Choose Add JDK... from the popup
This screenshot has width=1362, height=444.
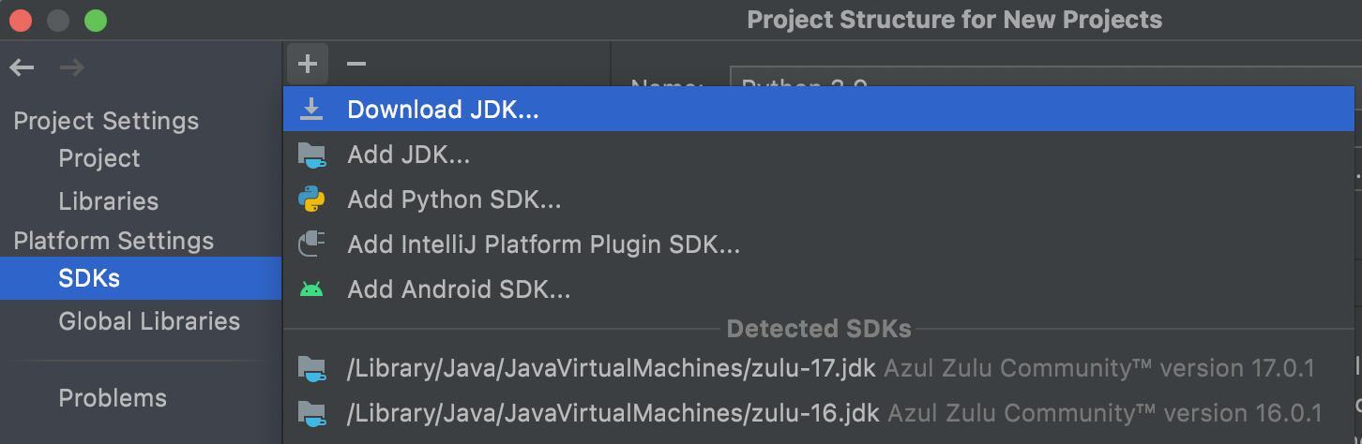pos(408,155)
